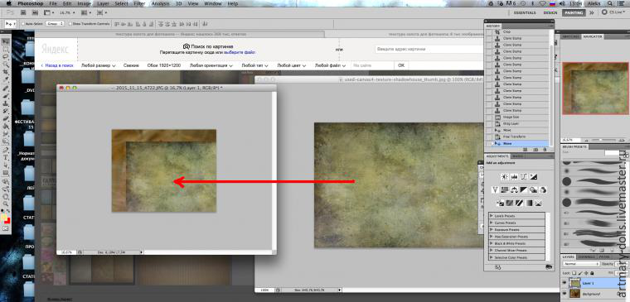Choose the Clone Stamp tool in toolbox
This screenshot has height=302, width=630.
[6, 103]
